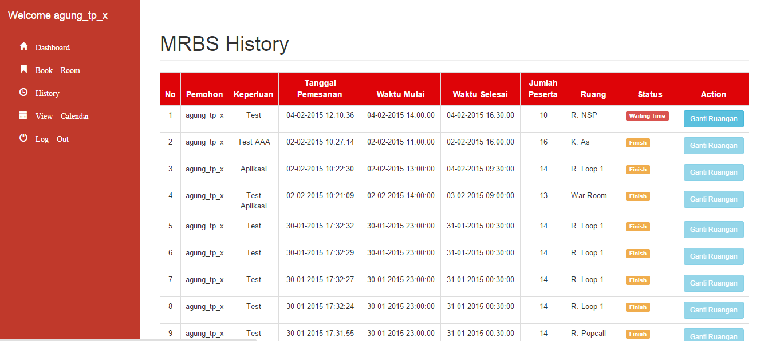Viewport: 768px width, 341px height.
Task: Click Ganti Ruangan for row 8
Action: 714,310
